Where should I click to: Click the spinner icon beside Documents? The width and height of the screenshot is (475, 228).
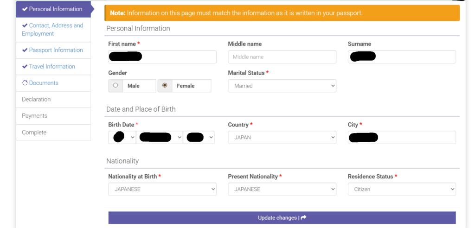click(25, 83)
